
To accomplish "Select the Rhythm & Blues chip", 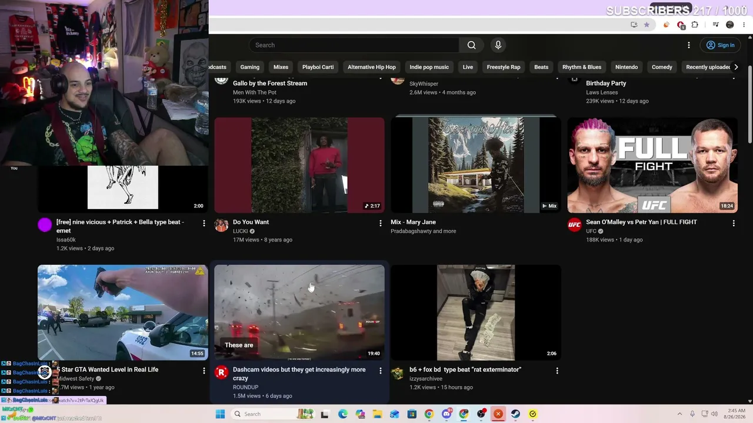I will (x=582, y=67).
